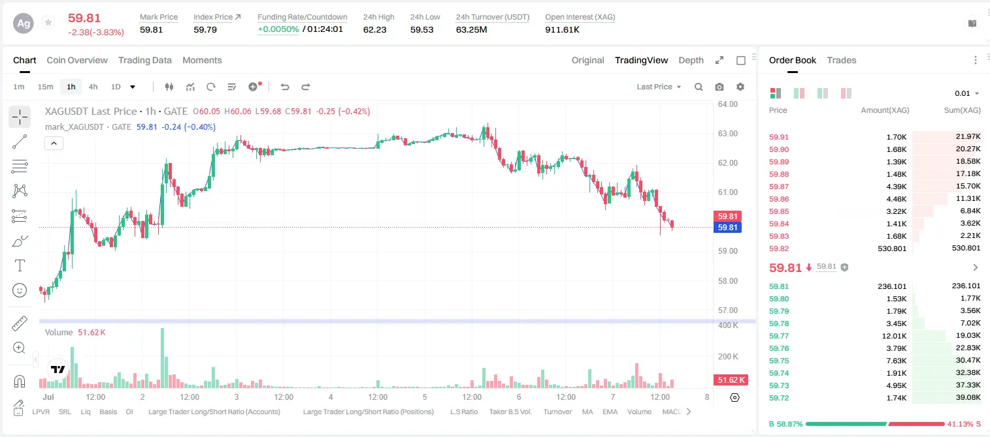Image resolution: width=990 pixels, height=437 pixels.
Task: Add XAG to favorites with star
Action: [48, 23]
